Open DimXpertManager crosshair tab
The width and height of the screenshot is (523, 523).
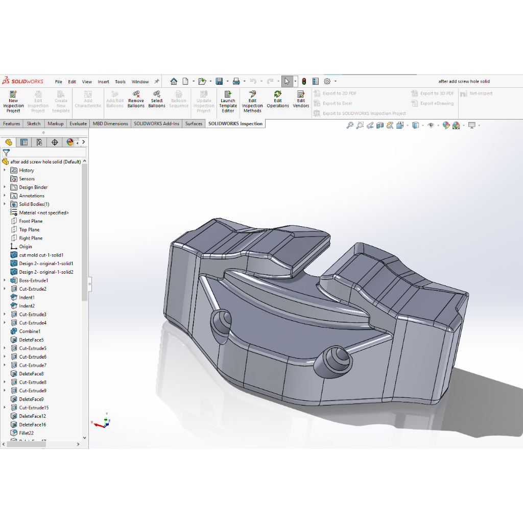55,142
